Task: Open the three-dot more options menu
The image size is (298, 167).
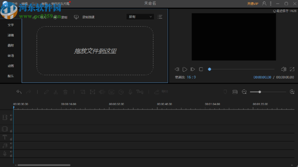Action: (x=271, y=3)
